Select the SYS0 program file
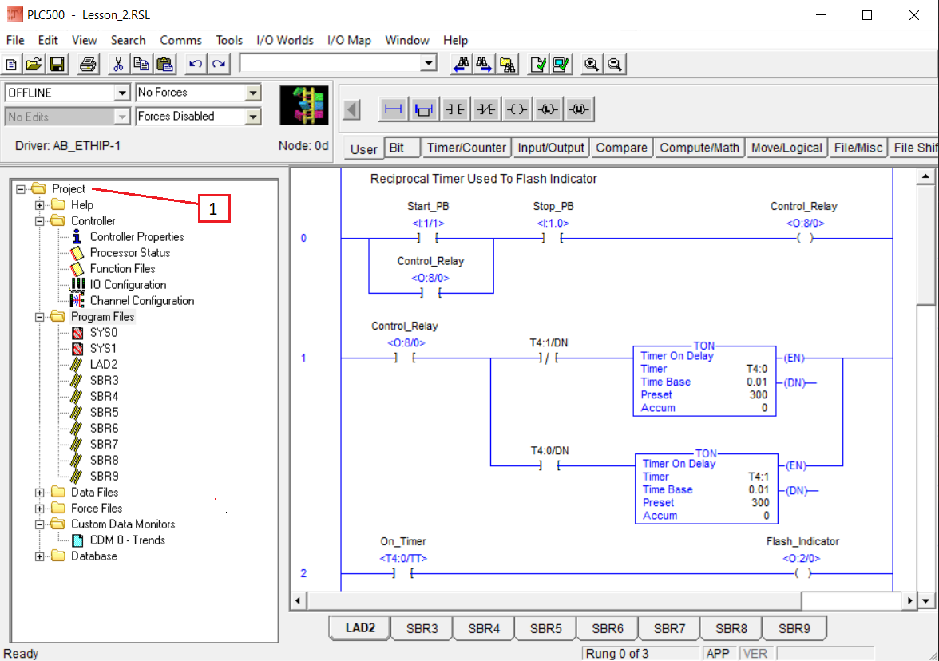 click(104, 333)
